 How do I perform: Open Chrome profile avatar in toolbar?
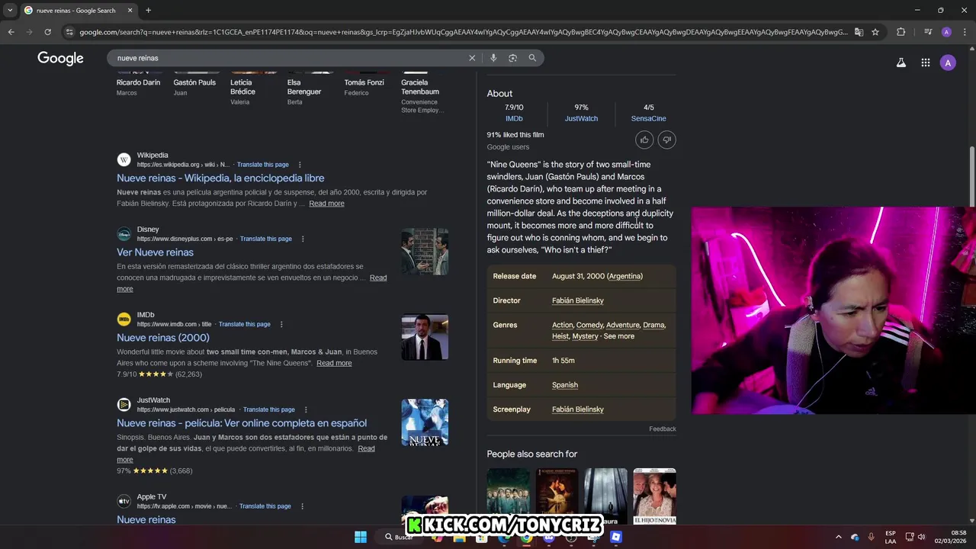946,32
